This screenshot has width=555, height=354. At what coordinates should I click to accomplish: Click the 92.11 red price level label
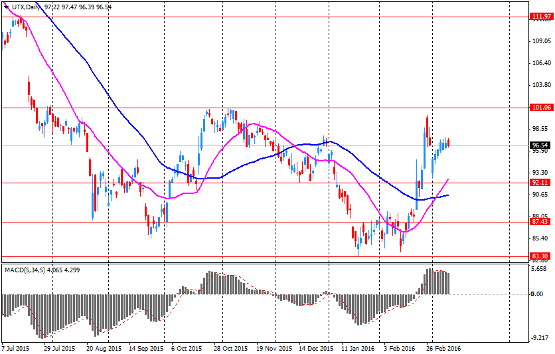click(x=540, y=183)
